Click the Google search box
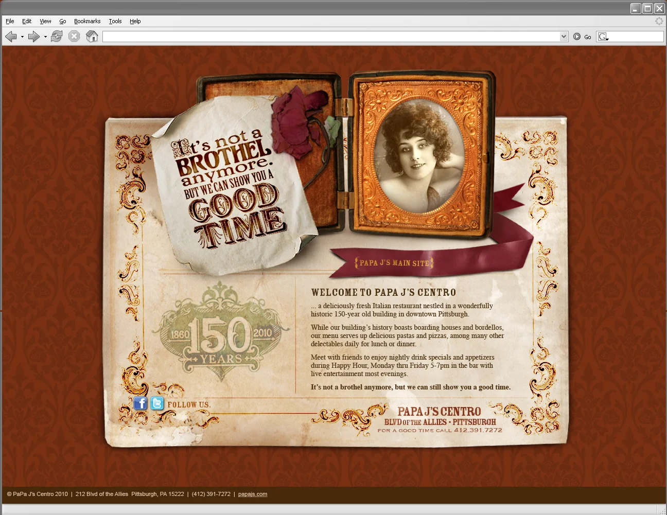 coord(630,37)
